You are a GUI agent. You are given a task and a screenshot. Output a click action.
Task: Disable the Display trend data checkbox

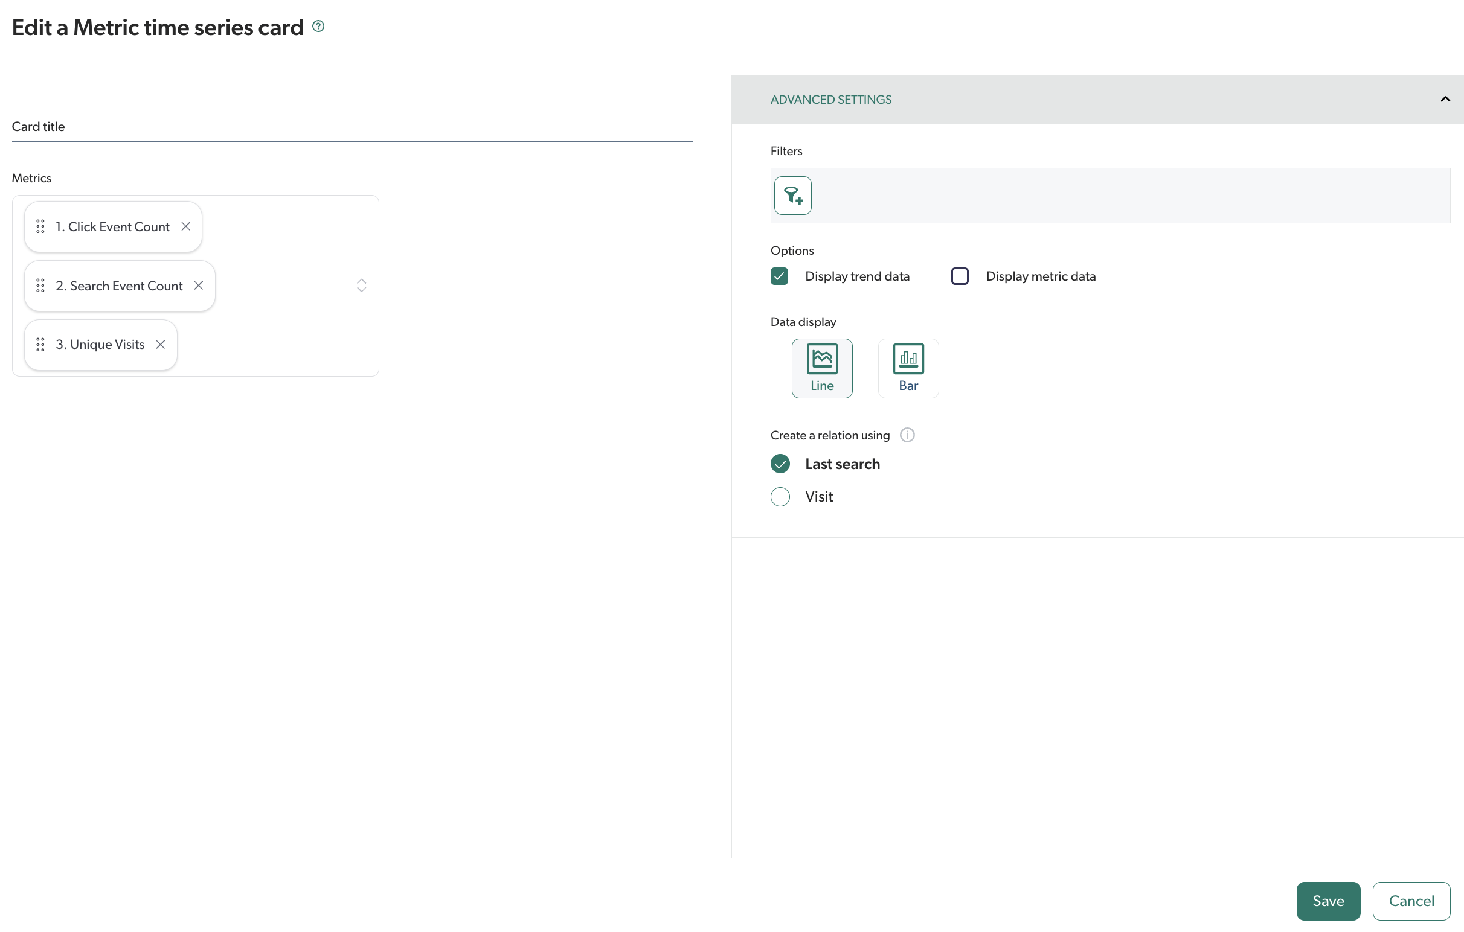click(779, 276)
